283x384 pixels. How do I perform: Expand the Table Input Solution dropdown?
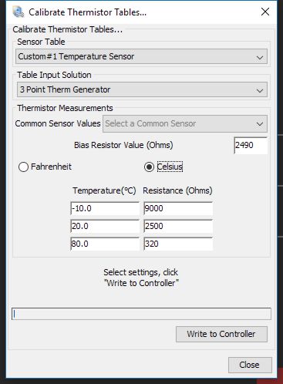[142, 89]
